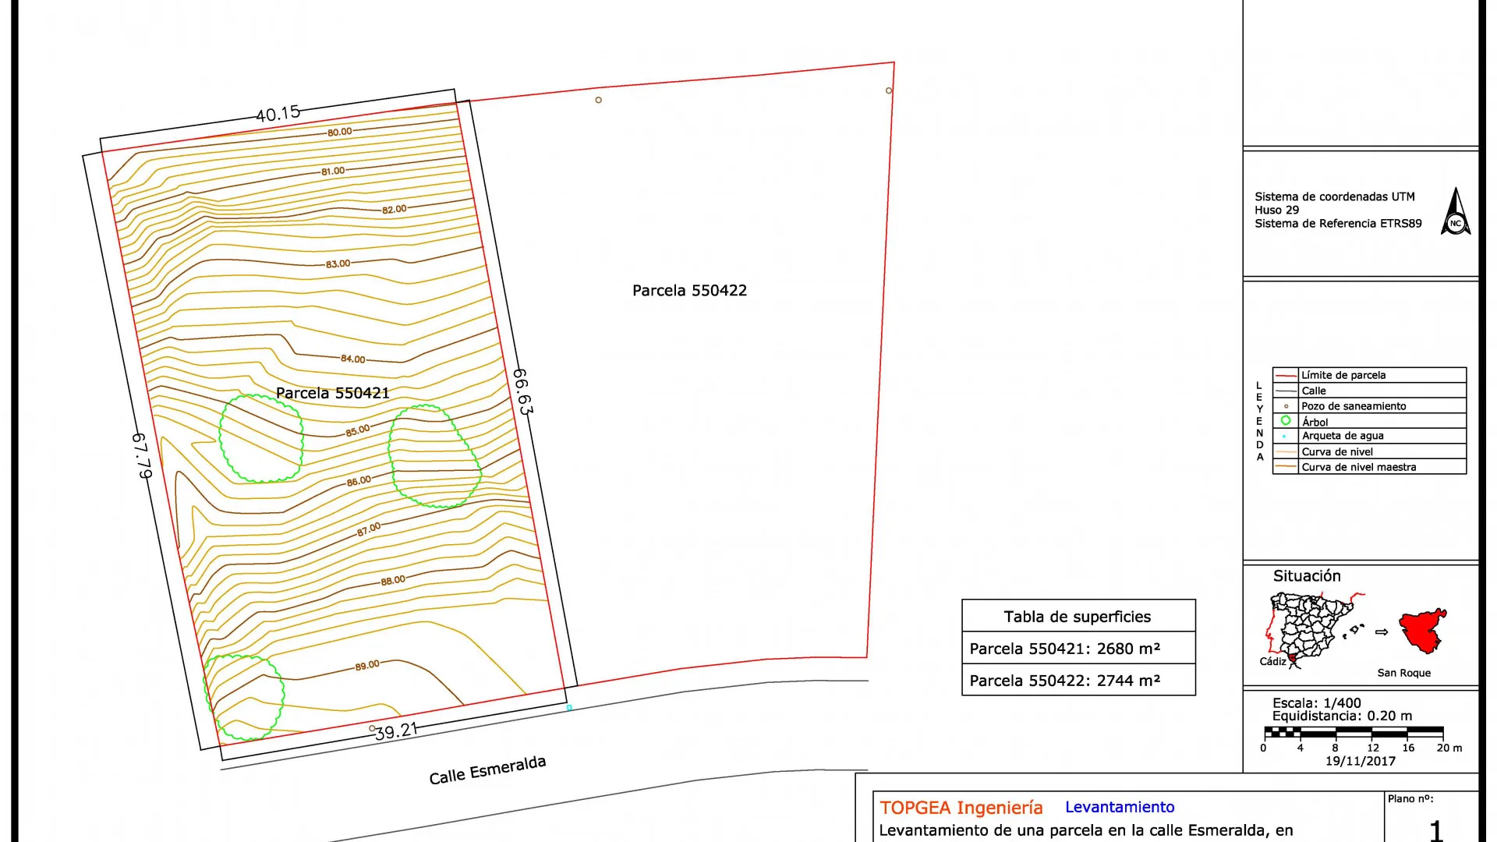
Task: Select the Curva de nivel maestra legend line
Action: [x=1288, y=466]
